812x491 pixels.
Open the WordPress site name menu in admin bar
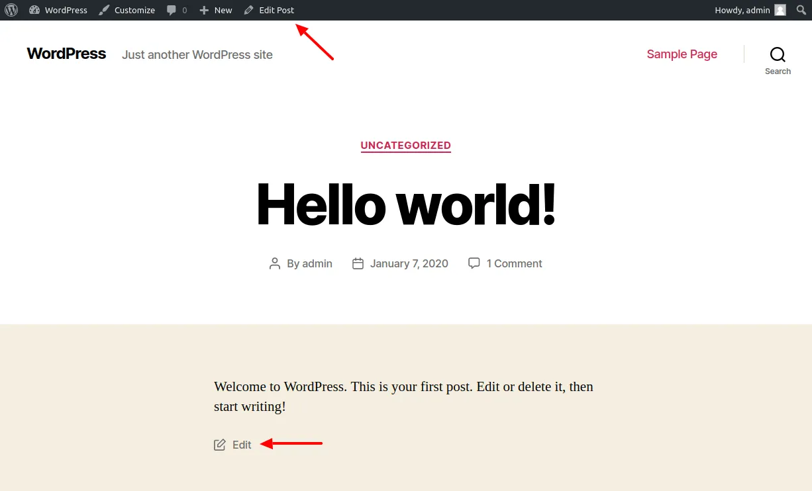pos(66,10)
